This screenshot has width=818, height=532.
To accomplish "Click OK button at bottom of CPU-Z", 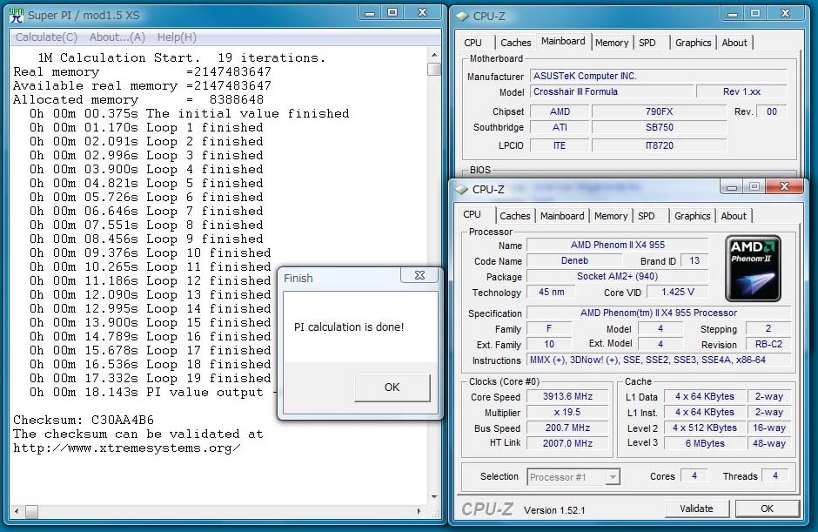I will (767, 508).
